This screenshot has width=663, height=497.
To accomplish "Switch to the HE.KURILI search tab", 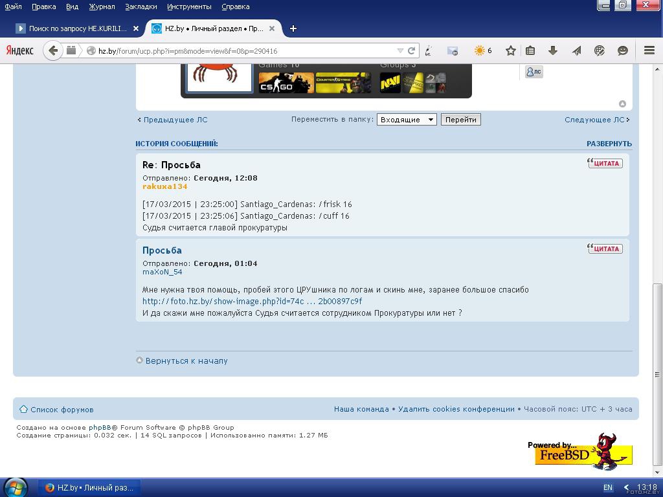I will click(x=76, y=28).
